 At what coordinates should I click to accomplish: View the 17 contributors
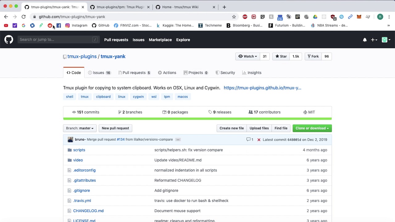pyautogui.click(x=264, y=112)
